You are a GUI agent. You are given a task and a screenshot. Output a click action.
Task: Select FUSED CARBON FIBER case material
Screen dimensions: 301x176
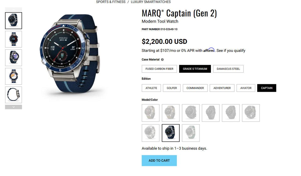[159, 69]
